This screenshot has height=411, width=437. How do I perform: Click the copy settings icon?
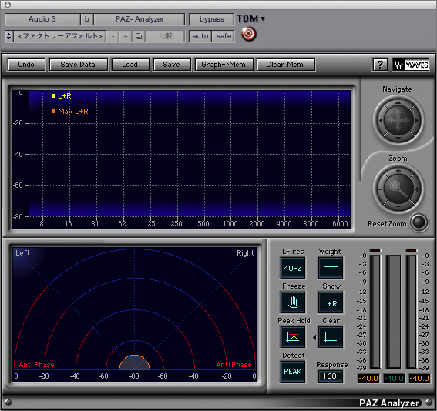[139, 36]
